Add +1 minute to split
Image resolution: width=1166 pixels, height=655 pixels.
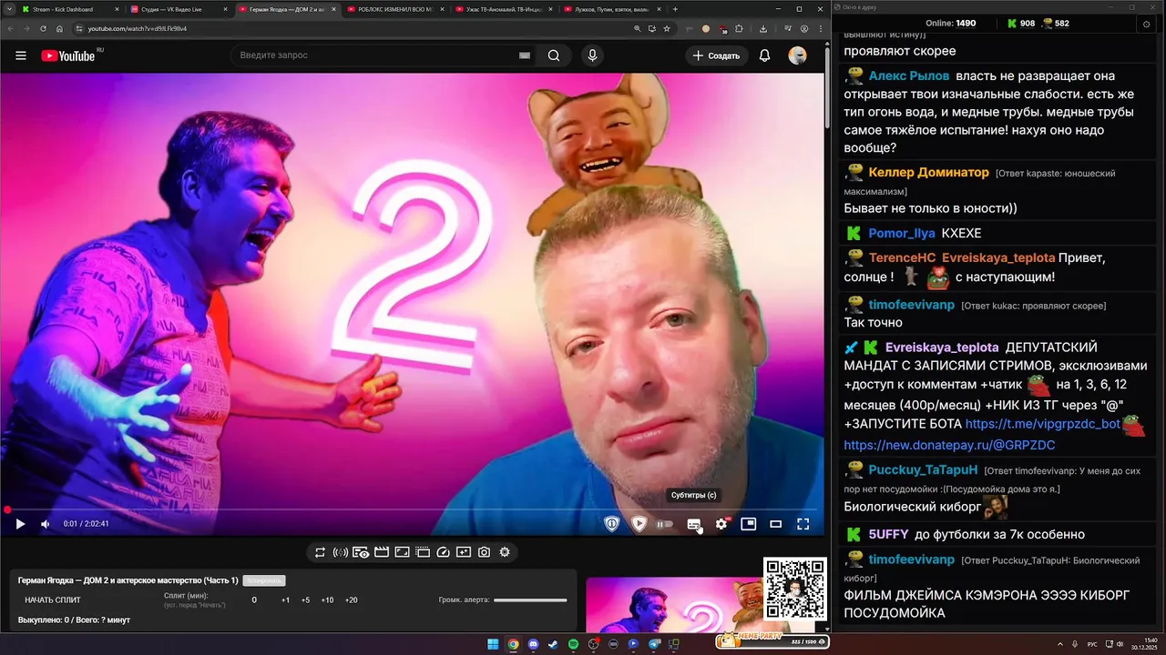(x=285, y=600)
